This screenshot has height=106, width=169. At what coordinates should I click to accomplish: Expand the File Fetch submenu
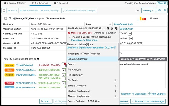tap(115, 80)
